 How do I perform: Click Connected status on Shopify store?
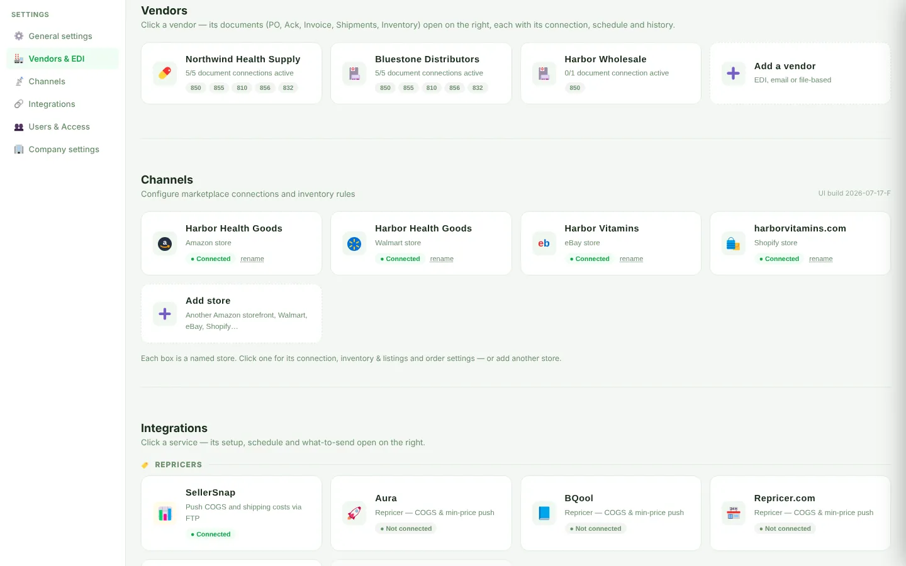click(779, 258)
